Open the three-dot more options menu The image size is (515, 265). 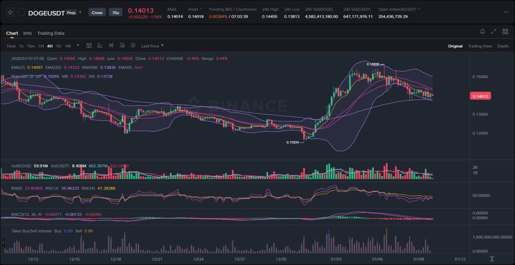[x=506, y=12]
